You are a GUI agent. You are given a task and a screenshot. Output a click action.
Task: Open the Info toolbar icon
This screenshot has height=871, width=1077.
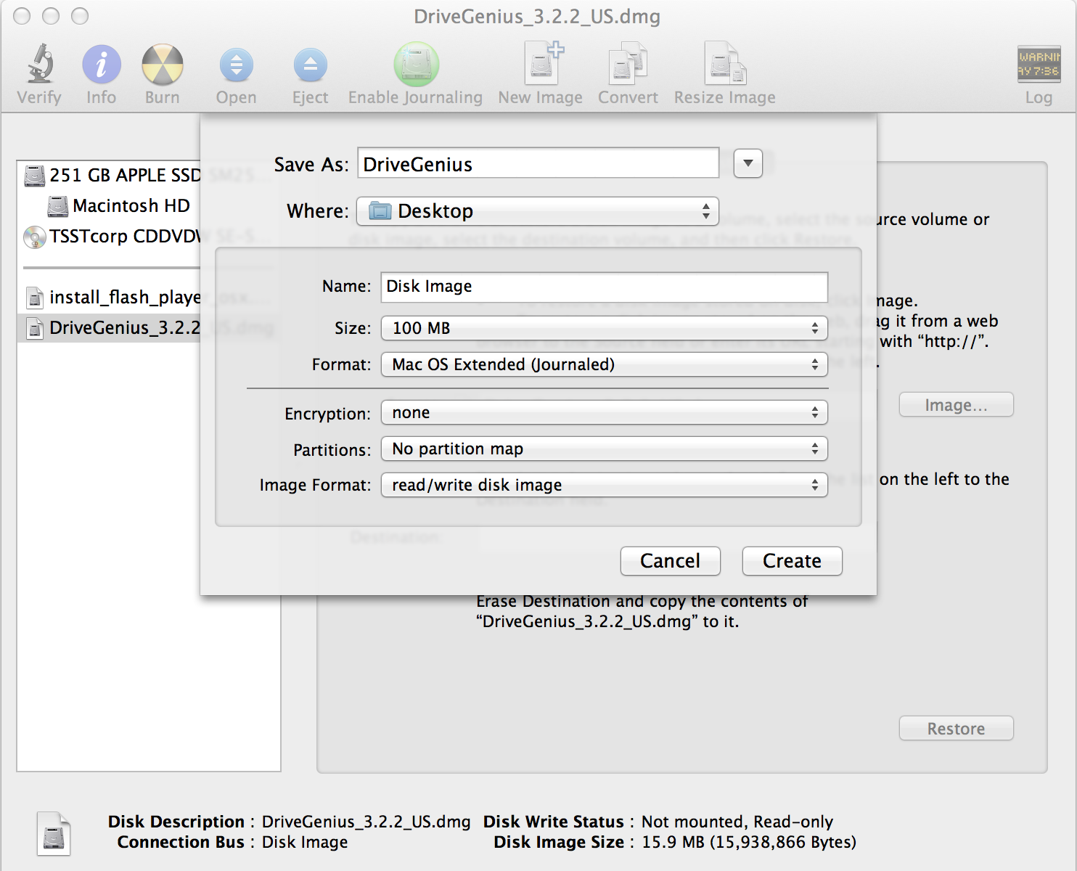(102, 64)
